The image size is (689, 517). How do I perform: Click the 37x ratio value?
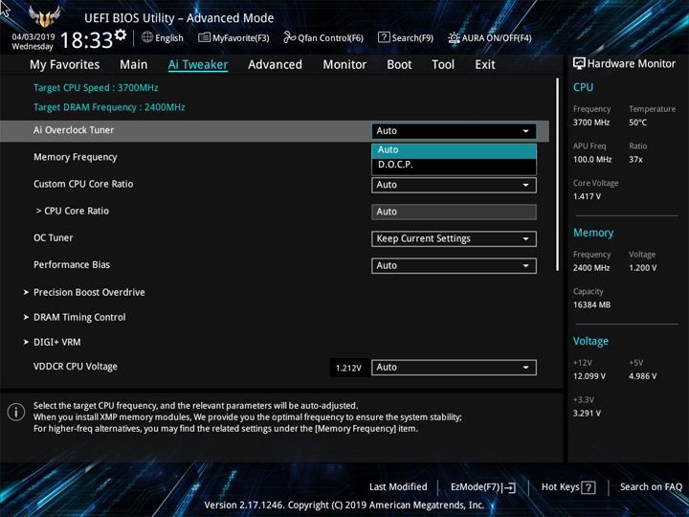point(635,160)
